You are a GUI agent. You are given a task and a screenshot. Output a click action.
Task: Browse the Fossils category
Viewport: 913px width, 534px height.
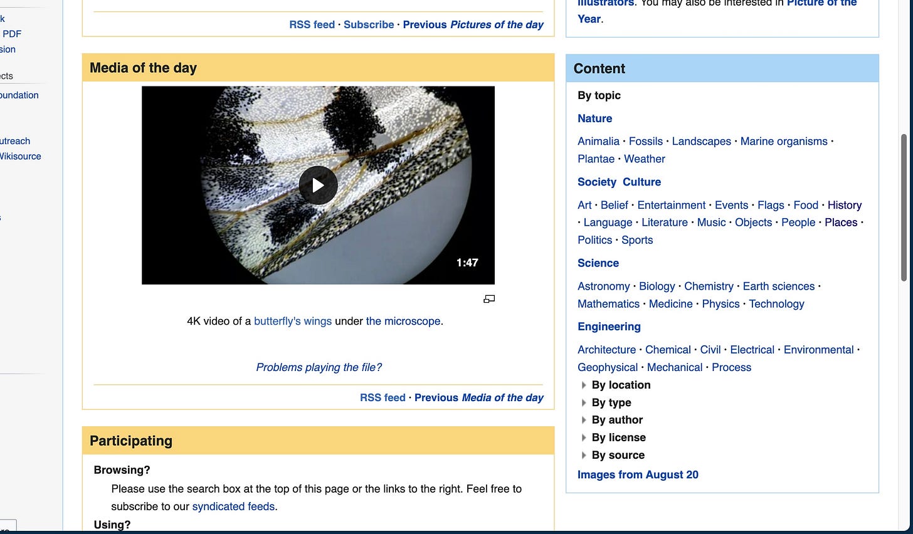pyautogui.click(x=645, y=142)
